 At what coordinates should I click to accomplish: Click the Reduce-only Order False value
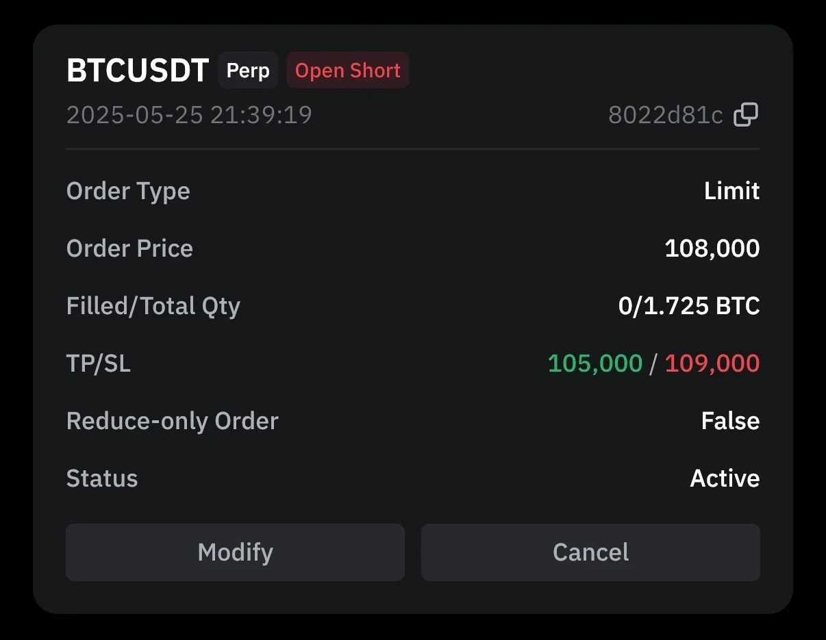click(x=730, y=421)
